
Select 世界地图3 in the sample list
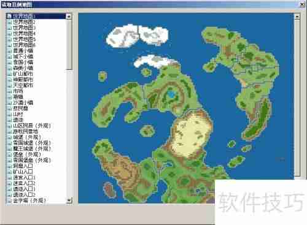coord(24,28)
